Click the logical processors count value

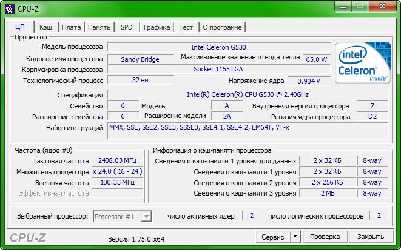tap(379, 216)
